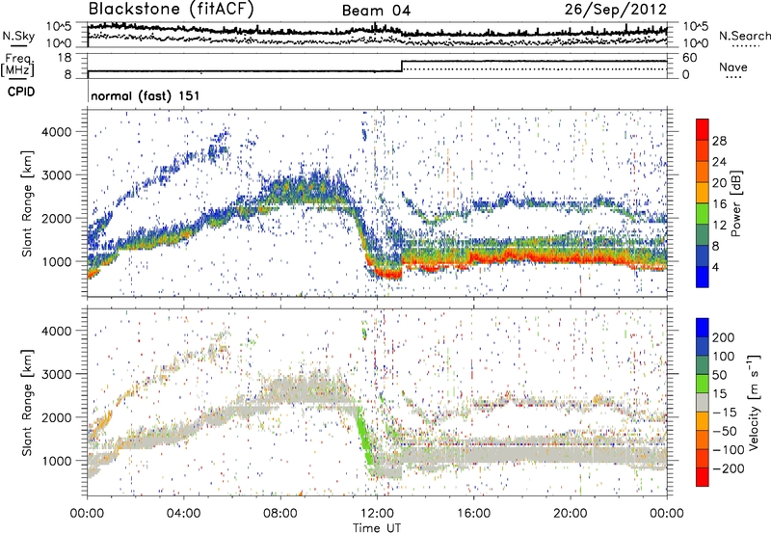Image resolution: width=771 pixels, height=534 pixels.
Task: Click the 'Nave' legend label
Action: (733, 67)
